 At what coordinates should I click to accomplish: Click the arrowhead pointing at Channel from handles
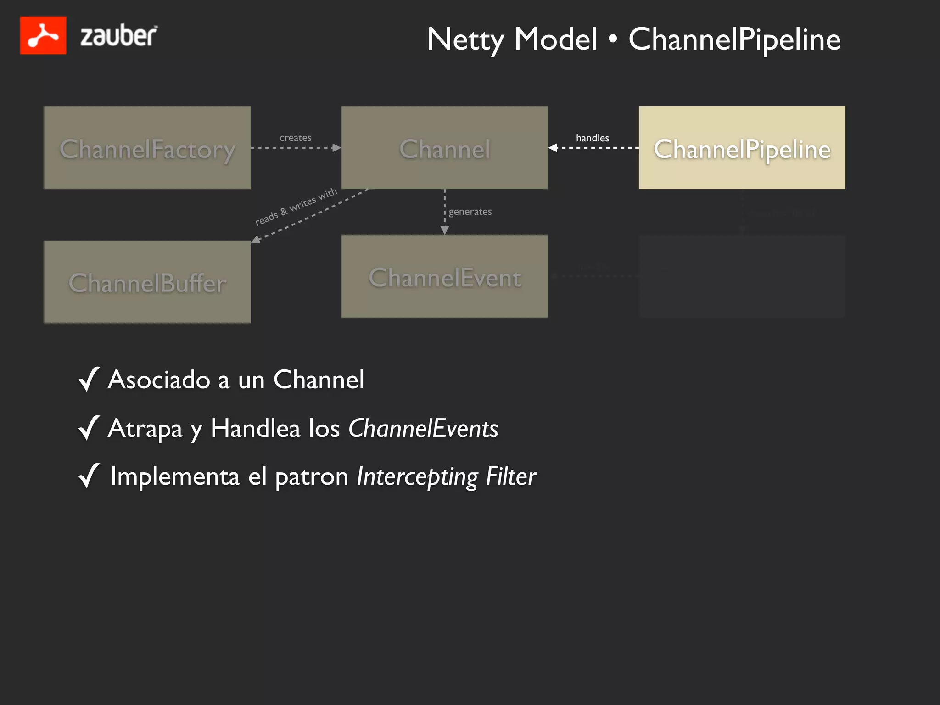point(554,148)
